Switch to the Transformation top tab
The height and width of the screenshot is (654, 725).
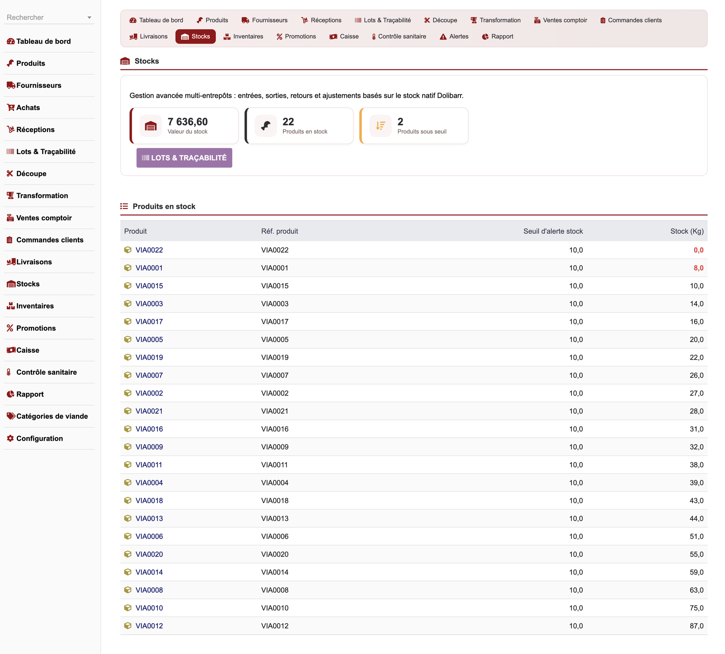(x=496, y=20)
